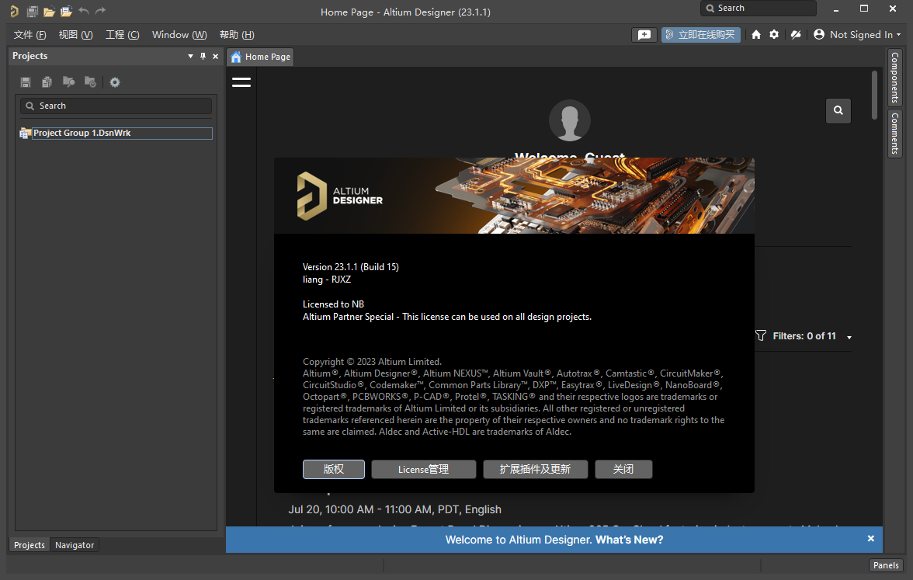Screen dimensions: 913x580
Task: Expand the Not Signed In dropdown
Action: click(x=898, y=35)
